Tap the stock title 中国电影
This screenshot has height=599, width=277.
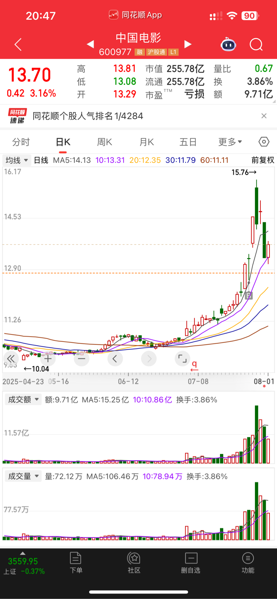[138, 38]
